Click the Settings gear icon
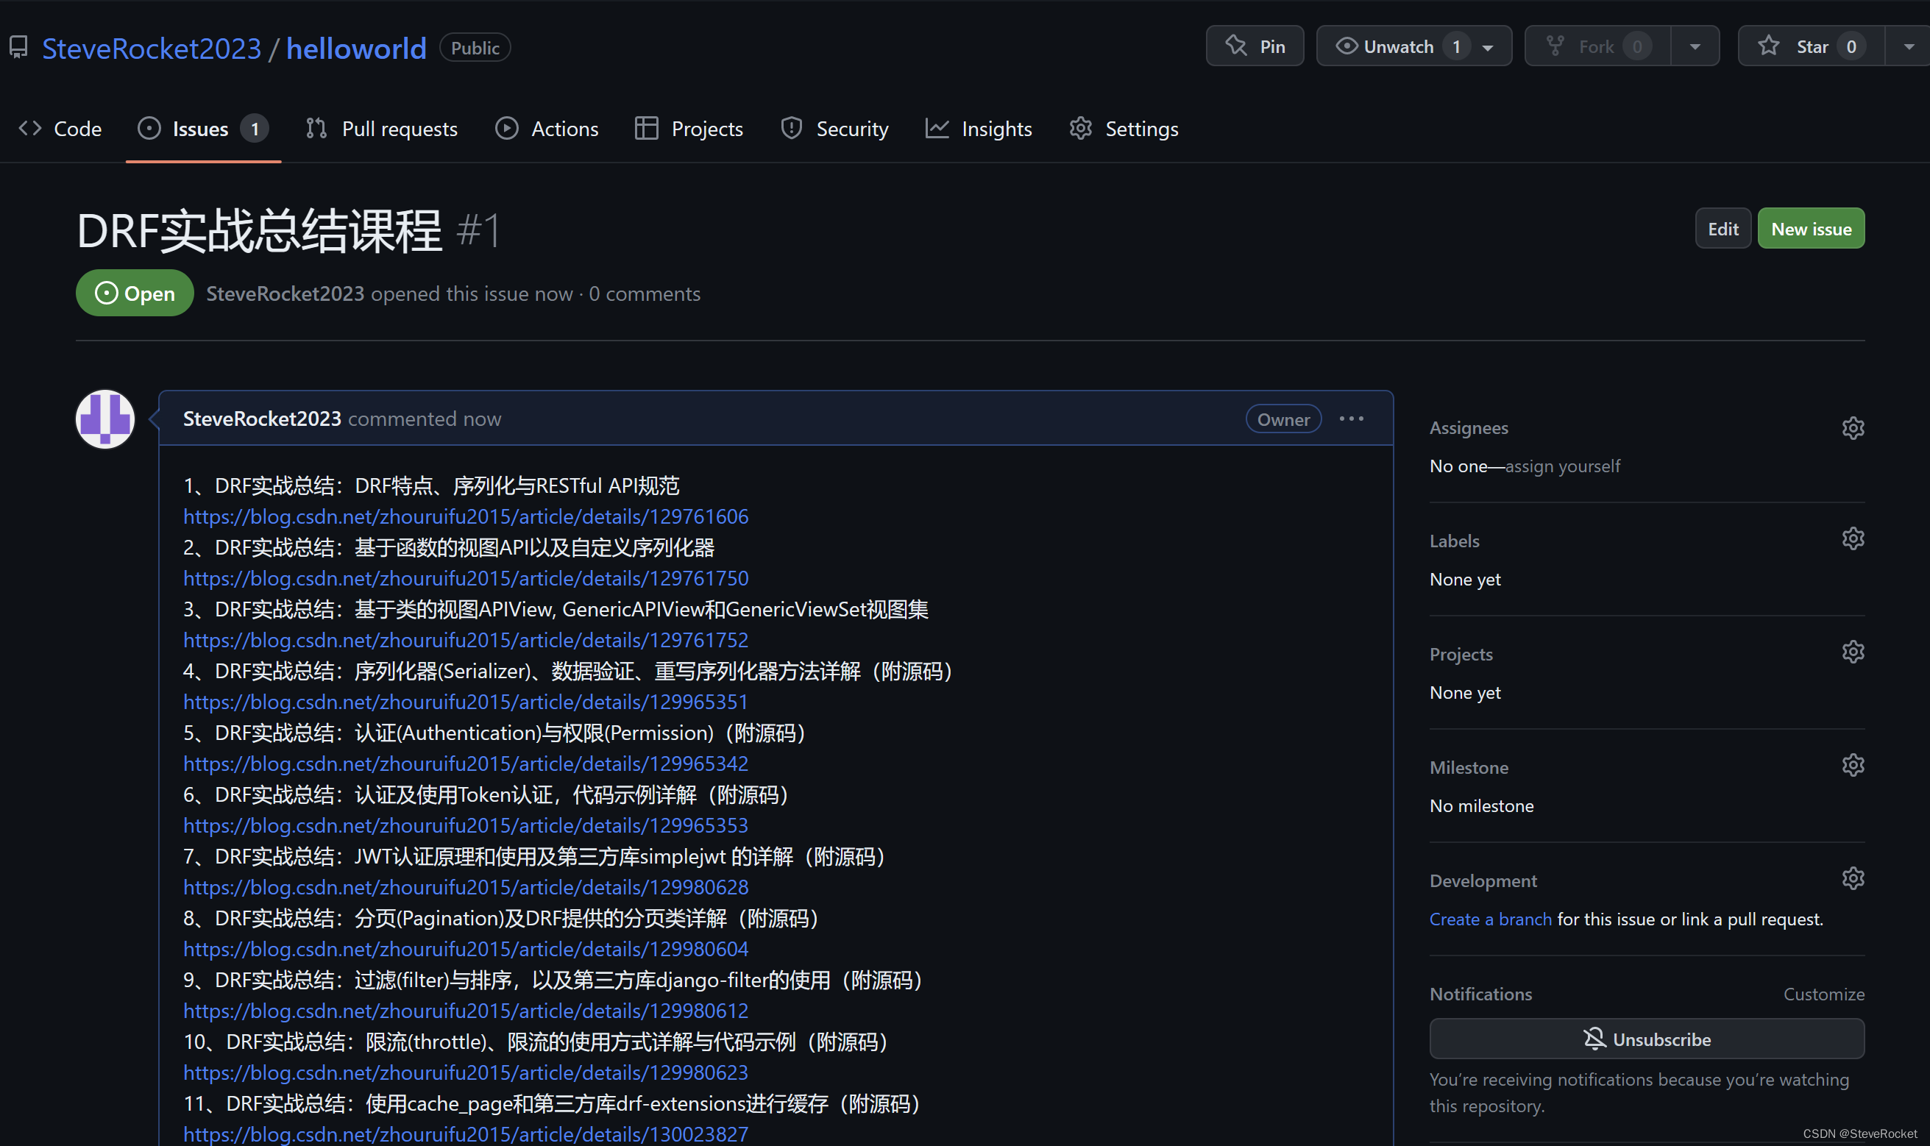Image resolution: width=1930 pixels, height=1146 pixels. [x=1080, y=128]
